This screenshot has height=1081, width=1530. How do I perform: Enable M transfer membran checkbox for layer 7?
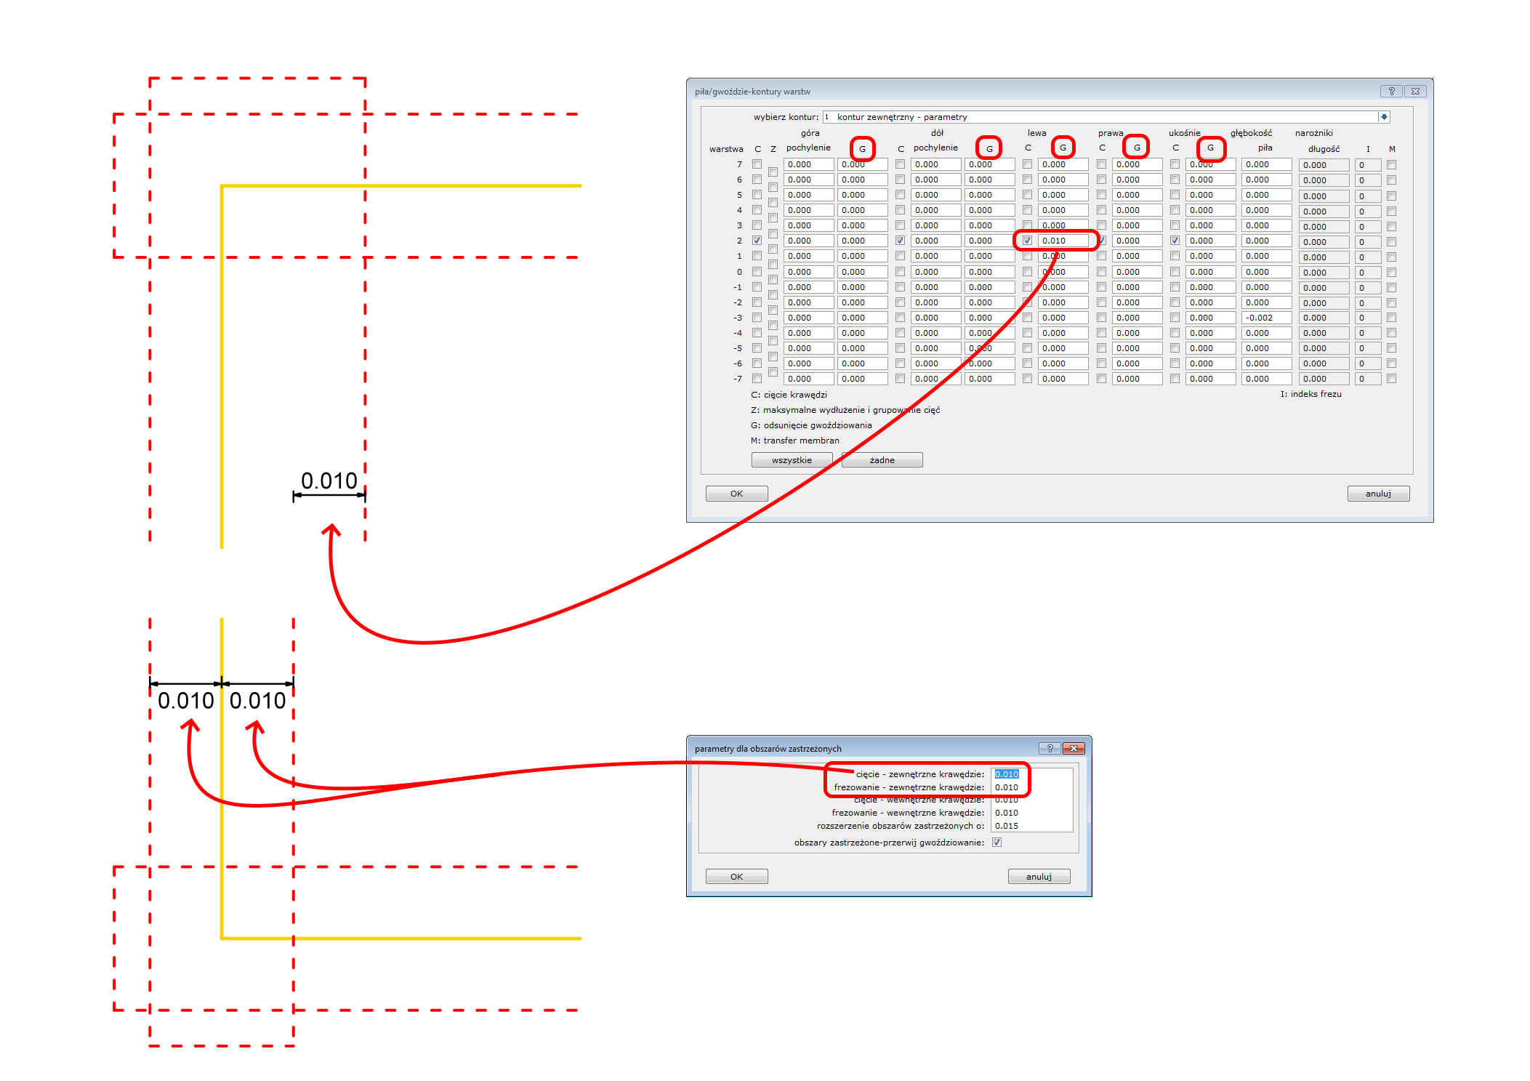point(1391,164)
